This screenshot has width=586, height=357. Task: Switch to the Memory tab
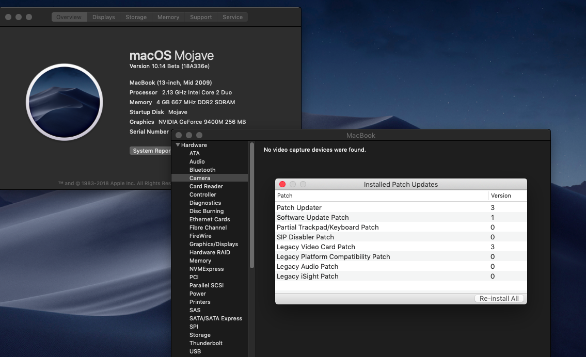[x=168, y=17]
